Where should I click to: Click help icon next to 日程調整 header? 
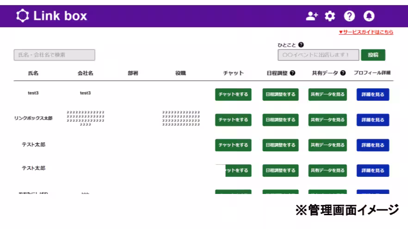click(292, 73)
